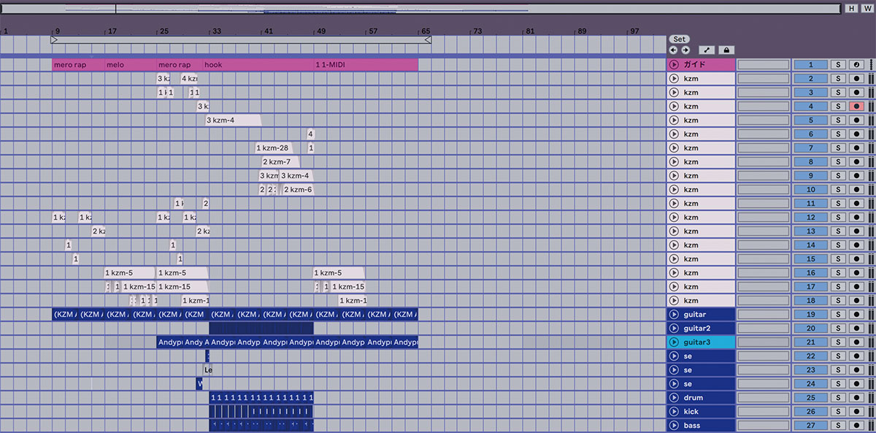Disarm the red record button on track 4
This screenshot has width=876, height=433.
(x=857, y=107)
